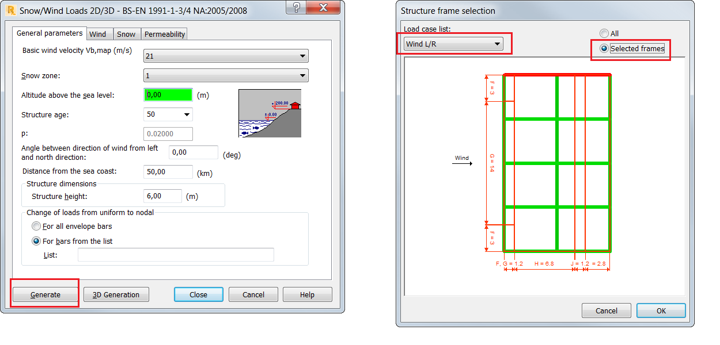Open the Structure age dropdown
The image size is (720, 345).
point(186,114)
